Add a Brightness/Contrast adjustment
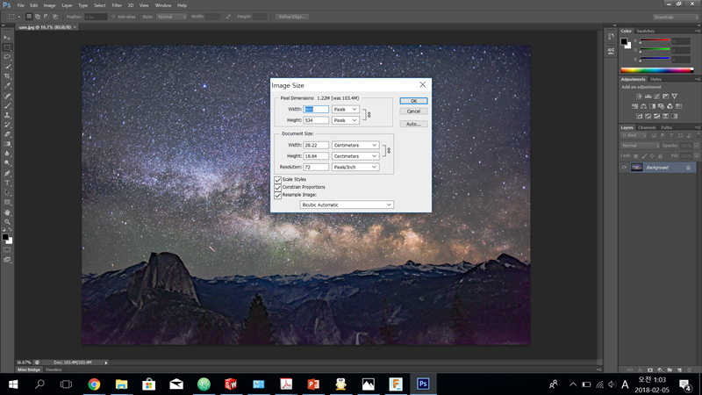Image resolution: width=702 pixels, height=395 pixels. point(639,97)
